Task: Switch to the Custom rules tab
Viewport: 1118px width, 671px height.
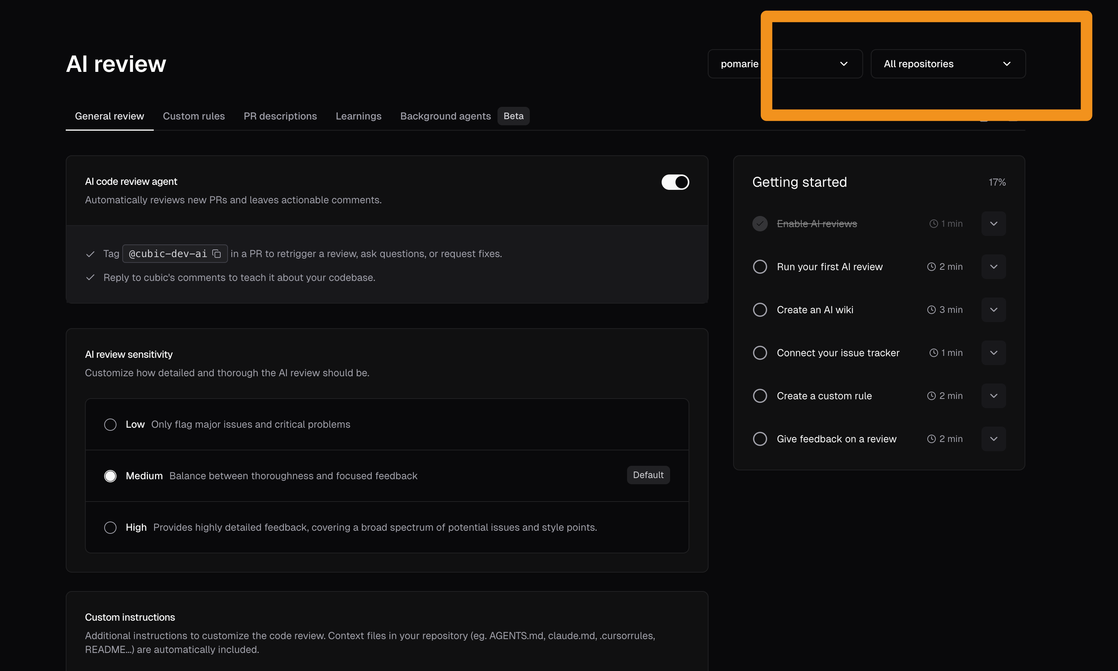Action: pos(193,116)
